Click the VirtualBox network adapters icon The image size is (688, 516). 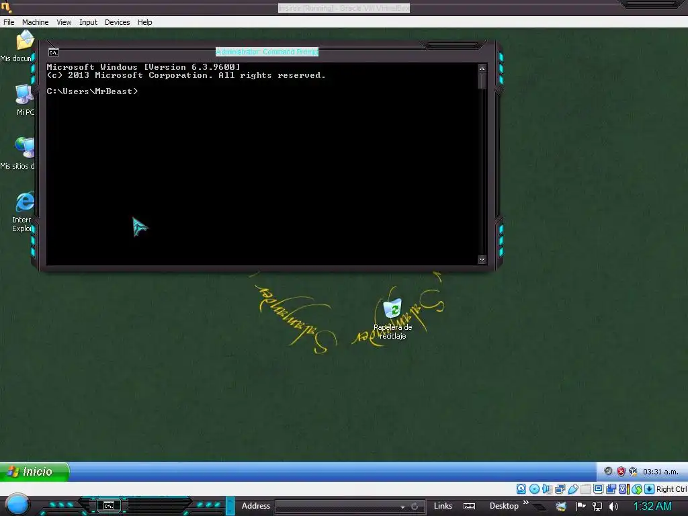[x=560, y=489]
